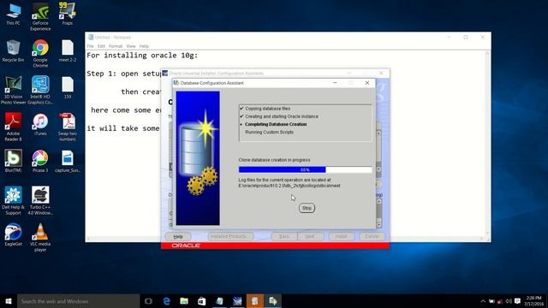The width and height of the screenshot is (548, 308).
Task: Click the volume icon in tray
Action: coord(509,301)
